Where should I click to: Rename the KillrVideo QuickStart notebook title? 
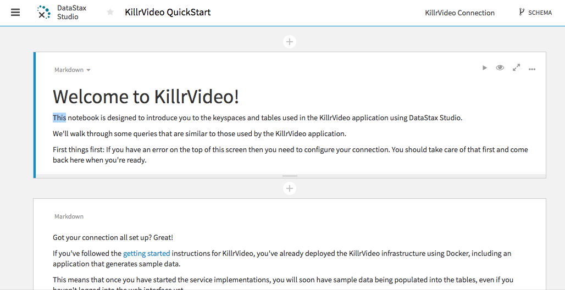(168, 12)
